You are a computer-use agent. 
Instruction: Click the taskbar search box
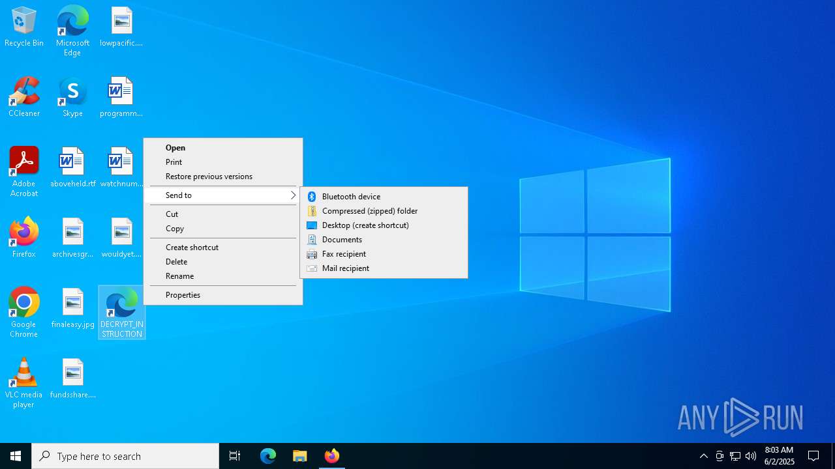click(x=125, y=456)
